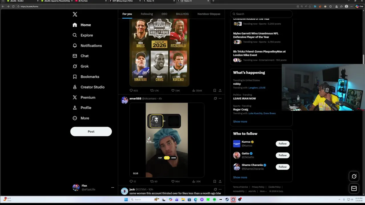
Task: Go to Profile from the sidebar
Action: [82, 108]
